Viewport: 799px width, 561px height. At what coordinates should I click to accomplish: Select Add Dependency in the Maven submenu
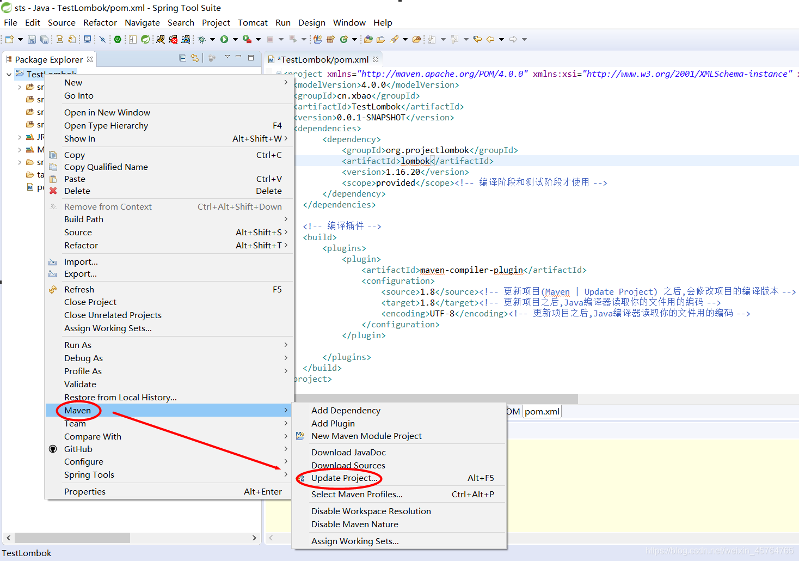tap(346, 410)
